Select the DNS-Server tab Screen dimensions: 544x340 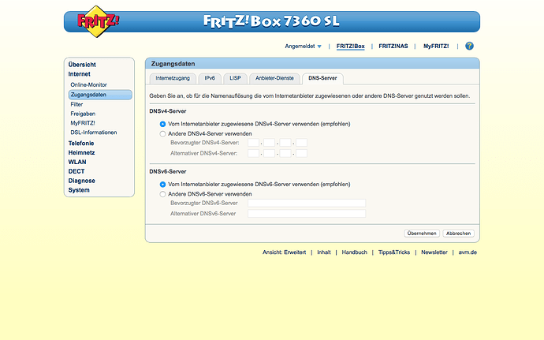pos(322,78)
